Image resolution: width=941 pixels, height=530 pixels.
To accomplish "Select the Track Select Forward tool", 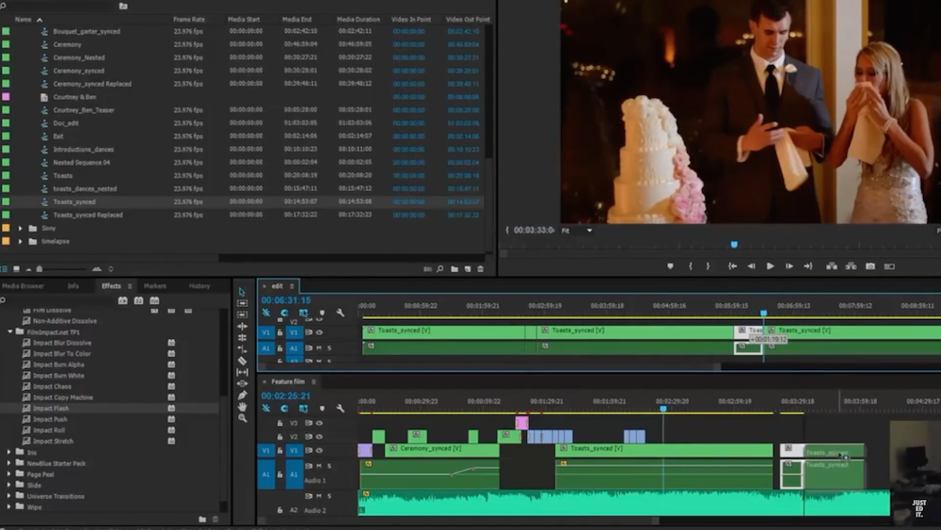I will pos(242,303).
